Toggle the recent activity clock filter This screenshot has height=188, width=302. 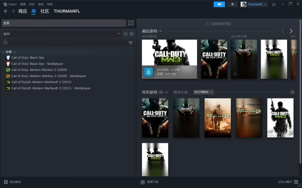point(126,34)
